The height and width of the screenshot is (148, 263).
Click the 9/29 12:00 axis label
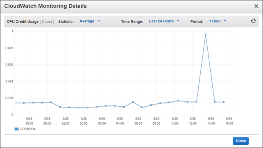(x=193, y=121)
